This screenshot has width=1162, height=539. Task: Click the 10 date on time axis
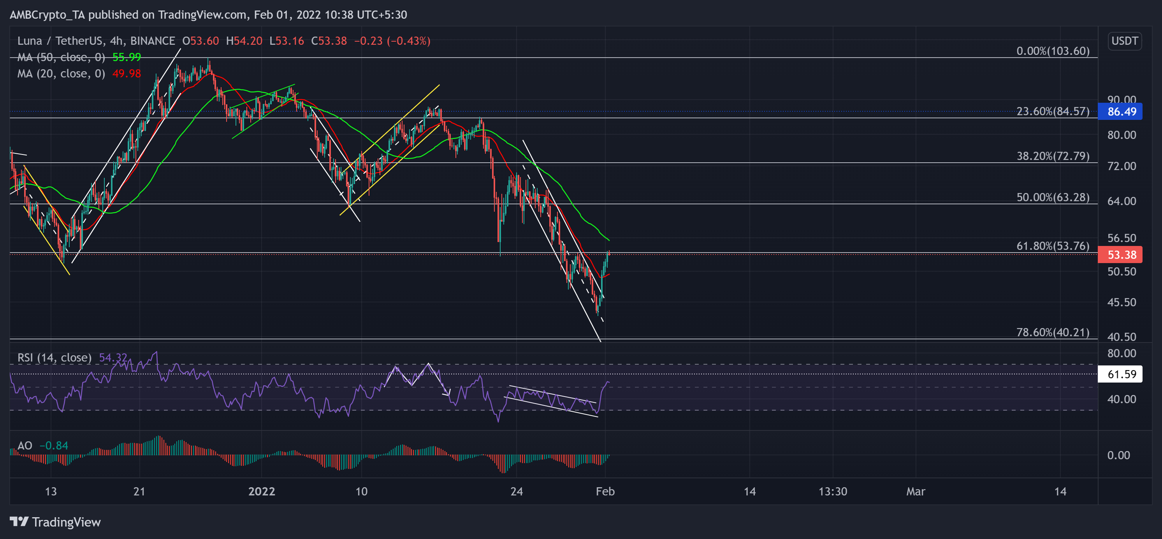pos(361,491)
